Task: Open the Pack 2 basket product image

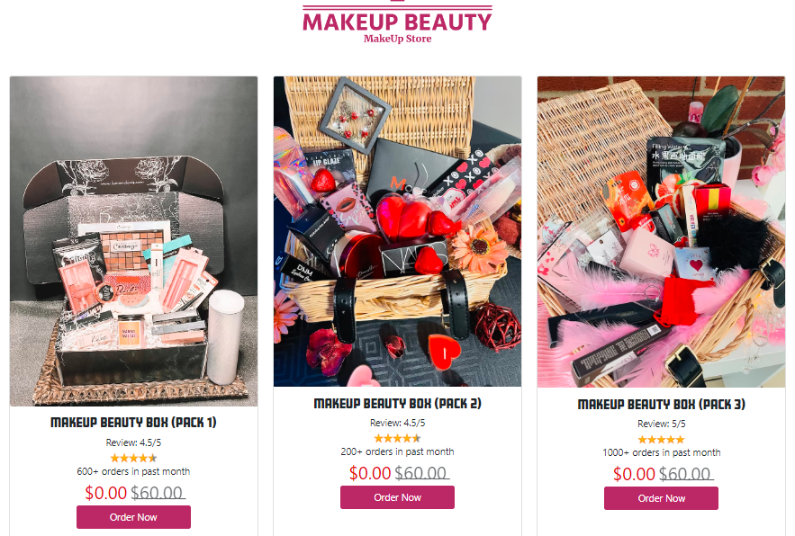Action: coord(397,231)
